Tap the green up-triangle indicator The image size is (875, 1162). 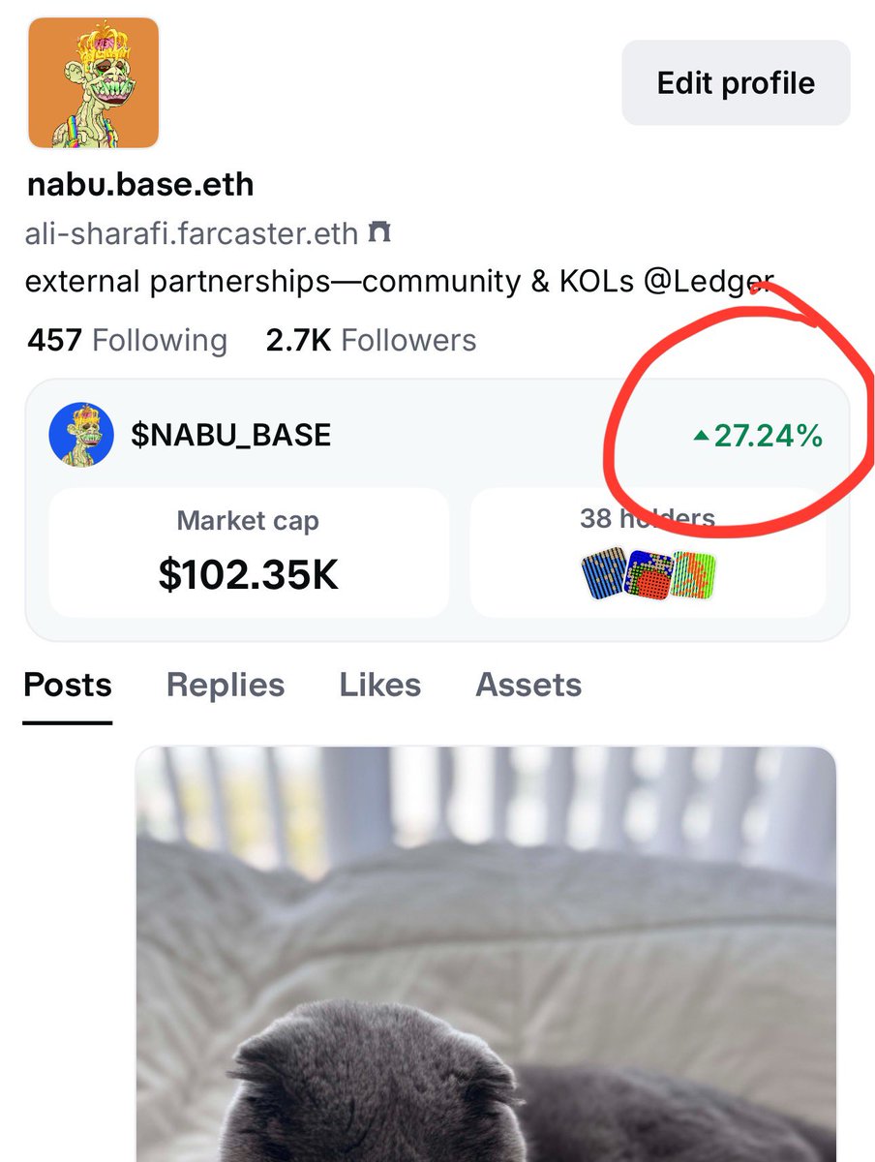click(x=702, y=437)
